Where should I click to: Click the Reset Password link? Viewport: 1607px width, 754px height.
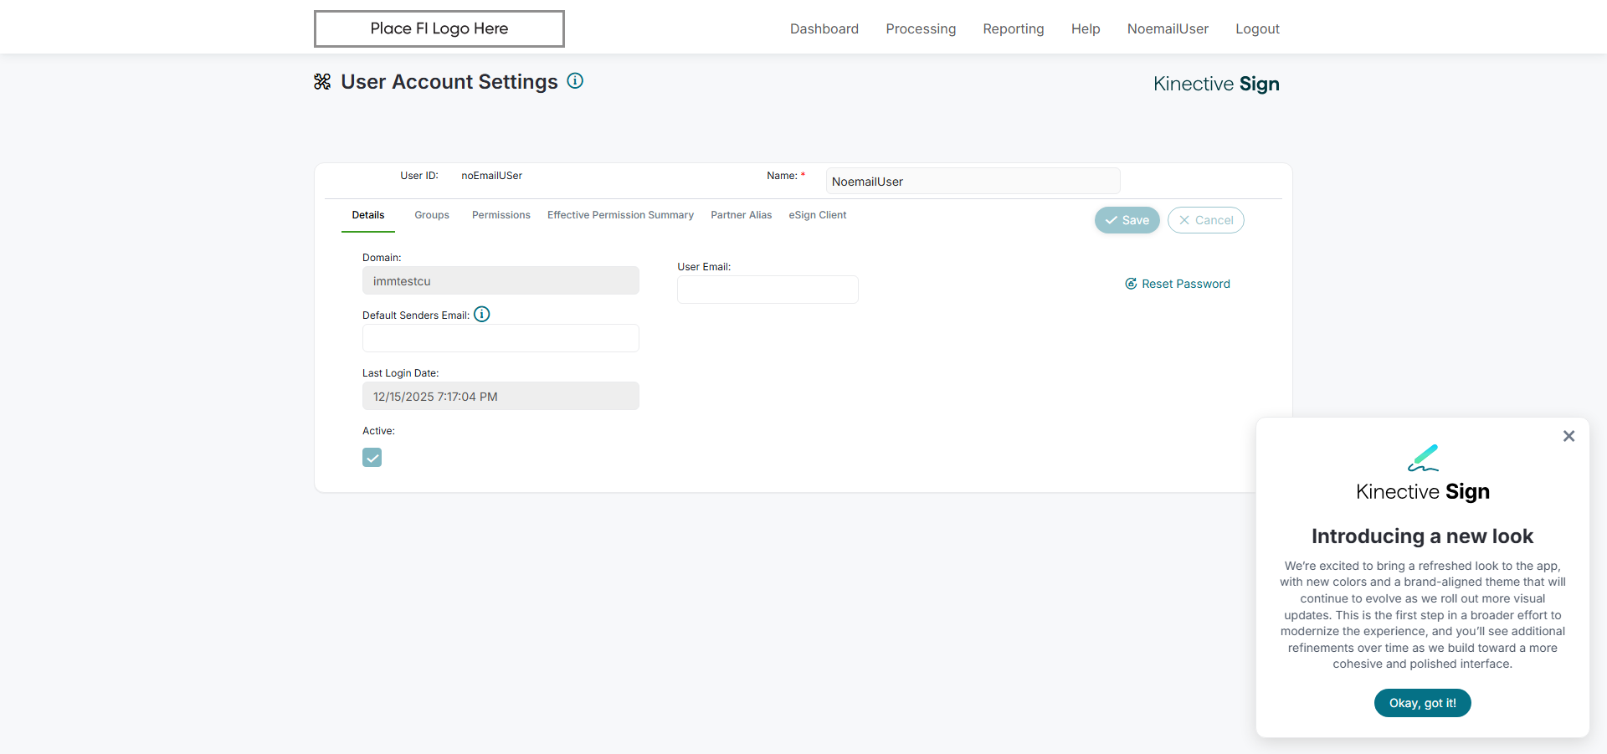(x=1178, y=284)
